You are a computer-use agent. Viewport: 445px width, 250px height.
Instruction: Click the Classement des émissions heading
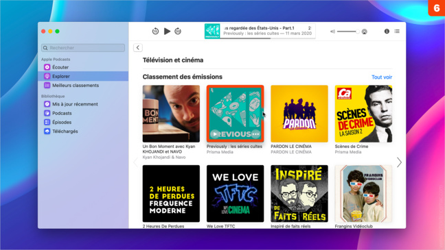coord(183,77)
